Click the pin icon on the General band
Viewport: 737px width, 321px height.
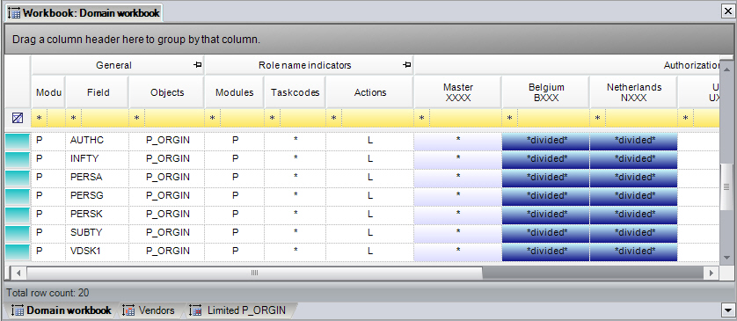tap(198, 65)
